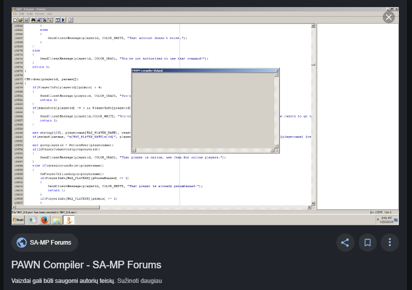Click the blue Compile and Run arrow

pyautogui.click(x=64, y=20)
